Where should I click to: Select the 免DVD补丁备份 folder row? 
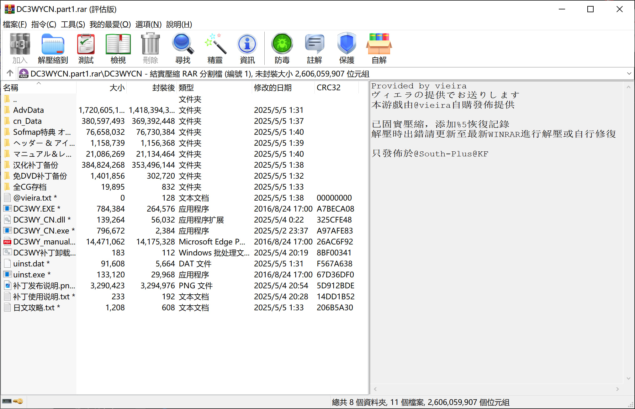tap(180, 176)
